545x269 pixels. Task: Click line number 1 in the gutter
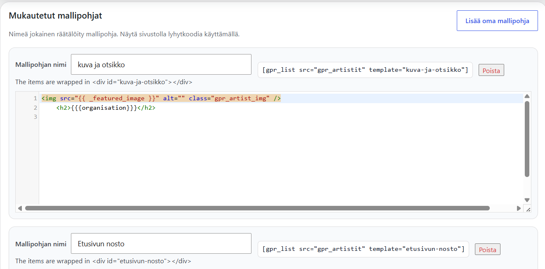pyautogui.click(x=35, y=98)
